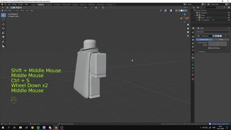Switch orthographic/perspective grid icon
Viewport: 231px width, 130px height.
click(188, 36)
